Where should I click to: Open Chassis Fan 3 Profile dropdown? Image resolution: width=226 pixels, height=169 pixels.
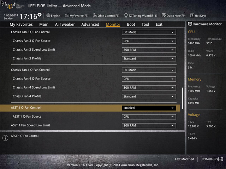coord(149,59)
